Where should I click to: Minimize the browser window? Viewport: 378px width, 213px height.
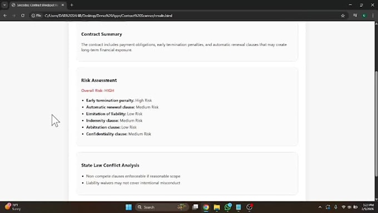click(x=350, y=5)
